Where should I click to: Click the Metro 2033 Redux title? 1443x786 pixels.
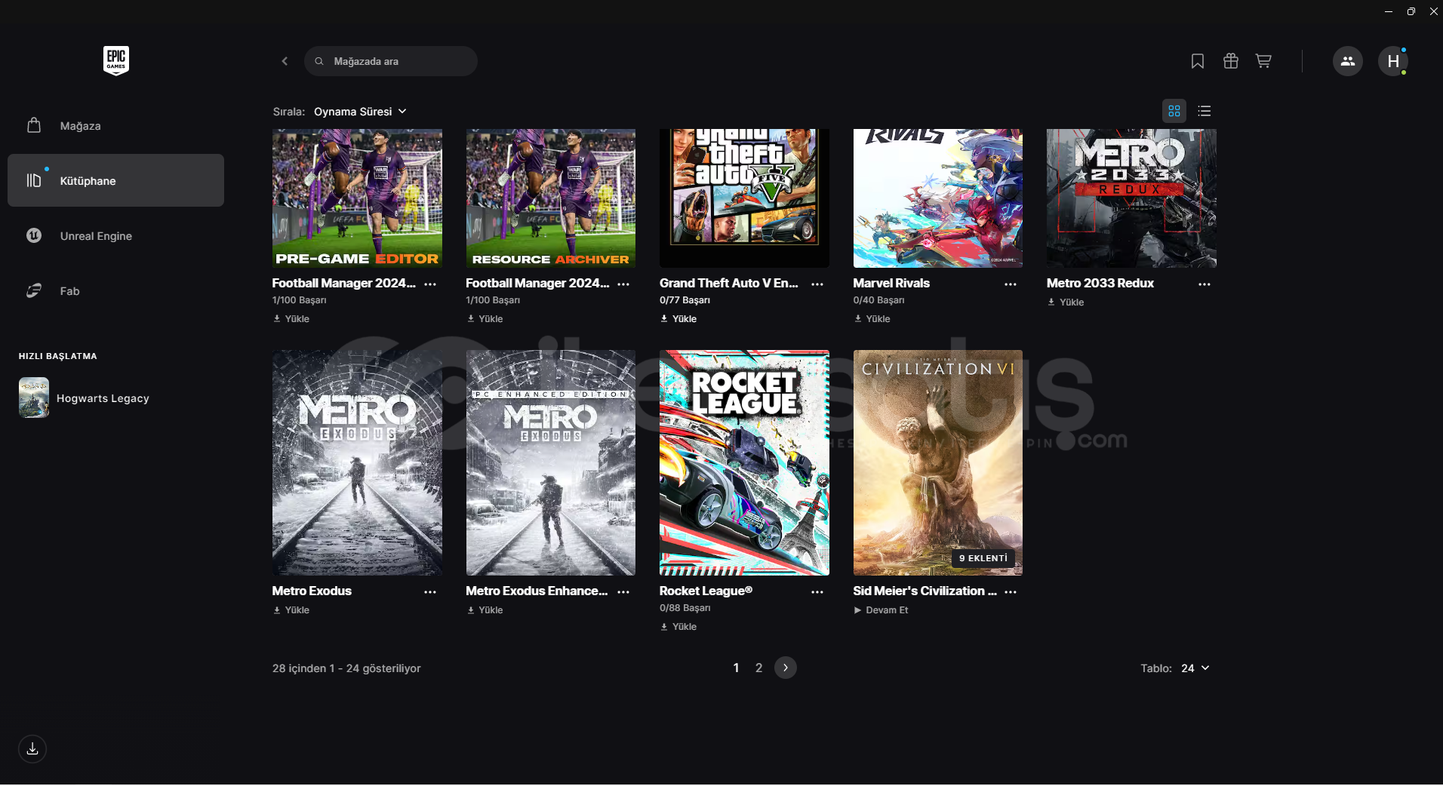pos(1100,284)
